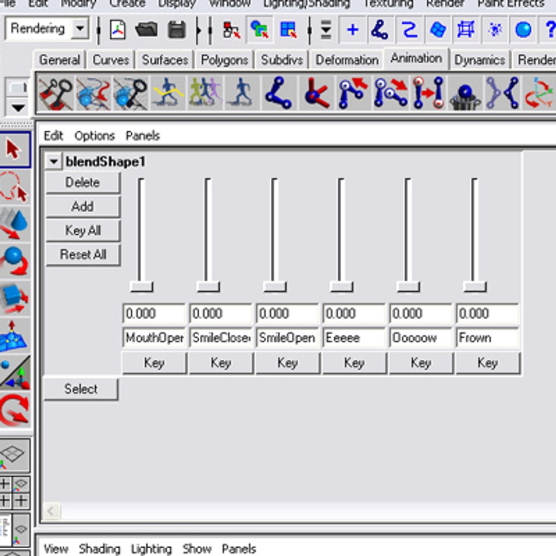The image size is (556, 556).
Task: Toggle the joints selection mask icon
Action: point(379,30)
